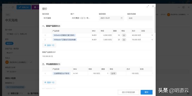Close the background record panel
Screen dimensions: 192x96
[x=189, y=7]
